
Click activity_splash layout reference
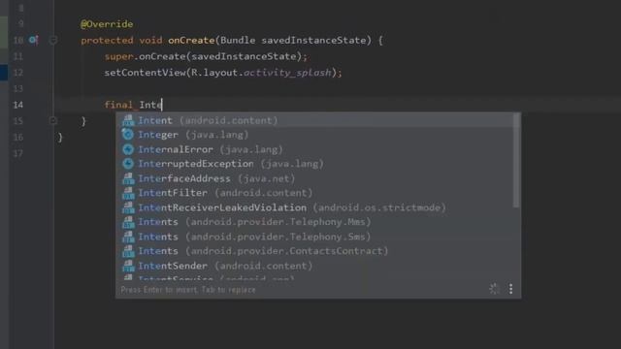pos(287,73)
